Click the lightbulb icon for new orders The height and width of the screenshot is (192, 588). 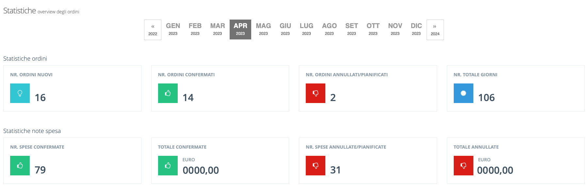click(20, 93)
